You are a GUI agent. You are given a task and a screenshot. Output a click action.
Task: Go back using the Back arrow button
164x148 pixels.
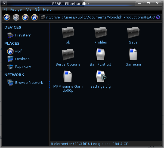coord(7,17)
